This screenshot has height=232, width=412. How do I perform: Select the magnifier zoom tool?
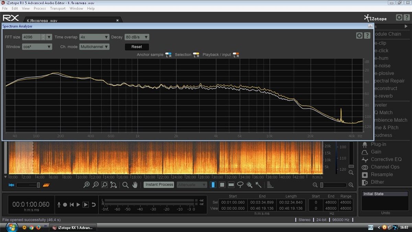pos(126,185)
